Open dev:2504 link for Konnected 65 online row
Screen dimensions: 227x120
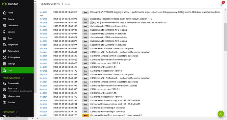coord(43,75)
